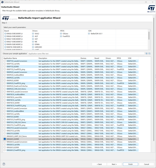Click the help question mark icon

[4, 164]
